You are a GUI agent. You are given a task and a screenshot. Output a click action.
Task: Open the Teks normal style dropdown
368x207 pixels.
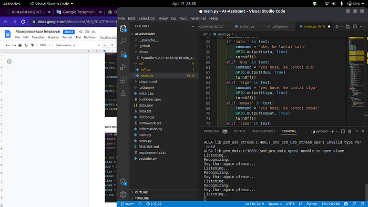[x=66, y=45]
